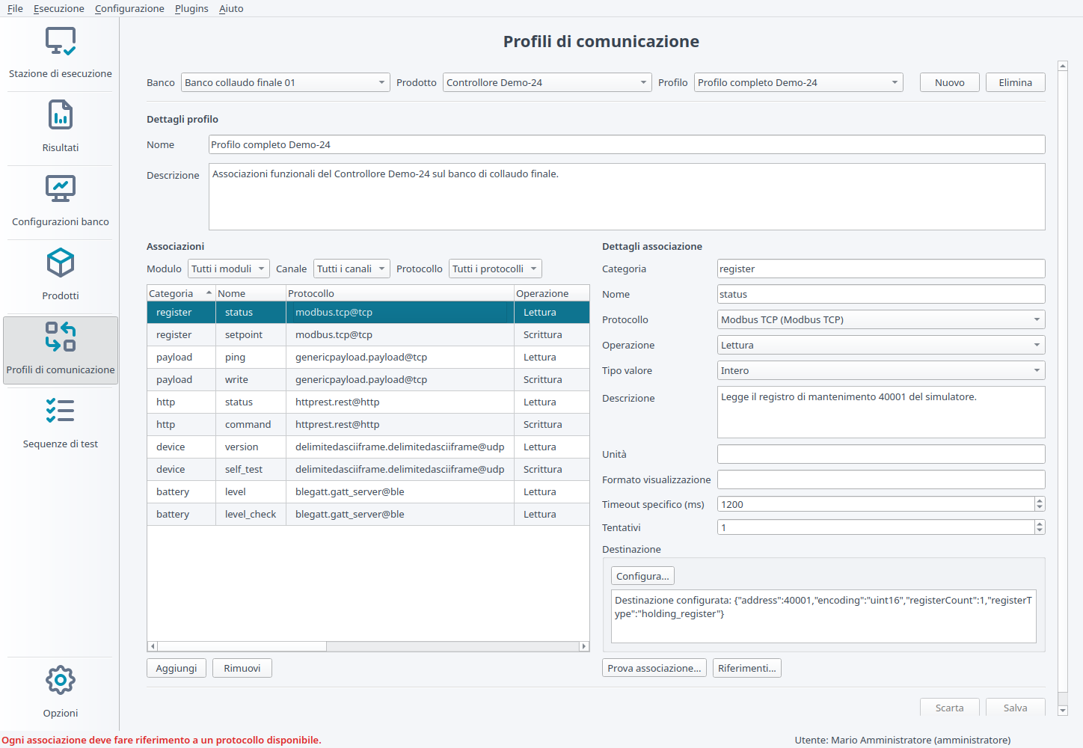Image resolution: width=1083 pixels, height=748 pixels.
Task: Open the Tipo valore combo box
Action: click(881, 370)
